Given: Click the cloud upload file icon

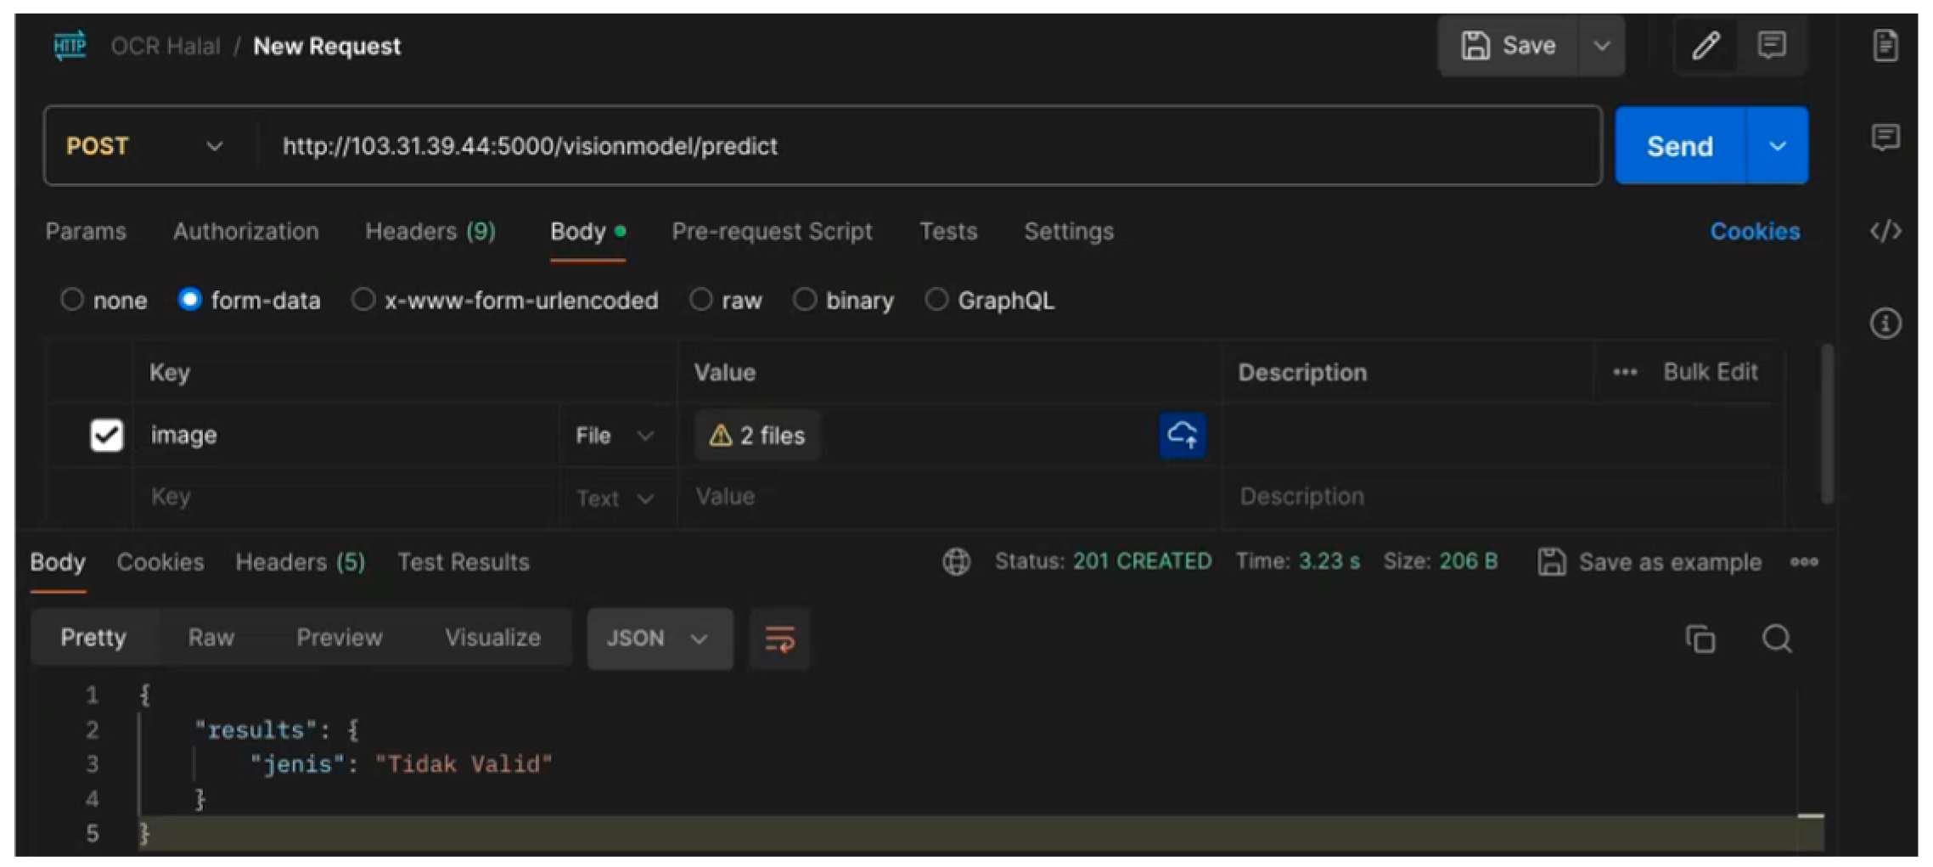Looking at the screenshot, I should click(x=1182, y=435).
